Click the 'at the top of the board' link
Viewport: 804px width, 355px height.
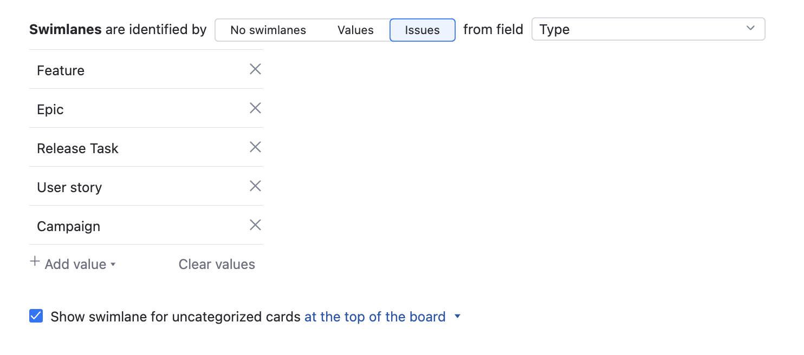tap(375, 317)
